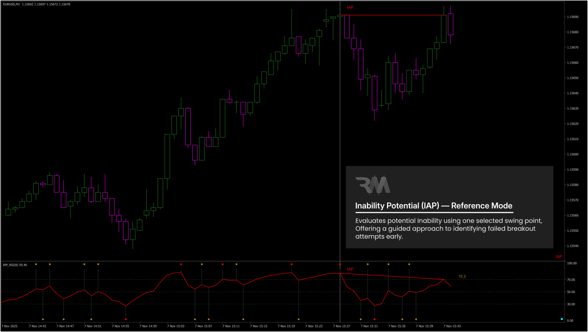Screen dimensions: 588x332
Task: Select the IAP label inside the RSI panel
Action: pyautogui.click(x=350, y=269)
